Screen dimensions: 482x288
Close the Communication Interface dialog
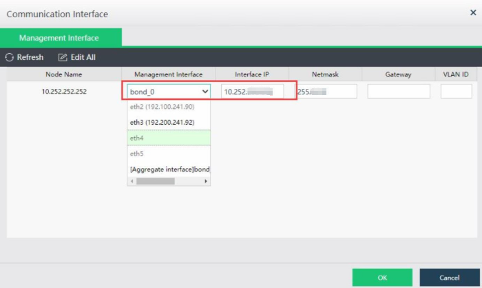click(473, 12)
